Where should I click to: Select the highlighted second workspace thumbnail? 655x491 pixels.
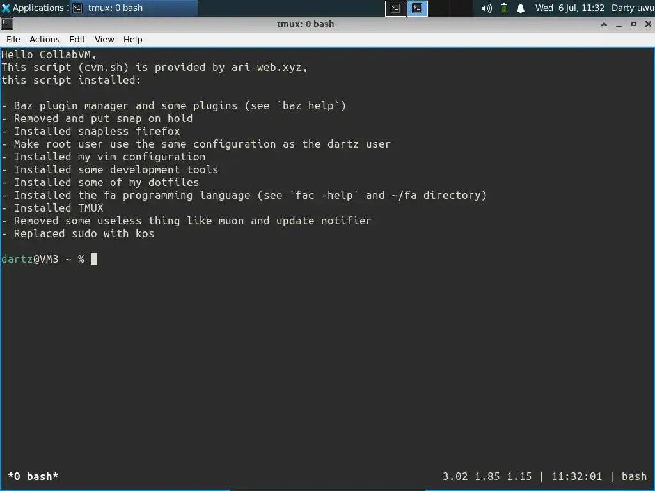point(417,8)
